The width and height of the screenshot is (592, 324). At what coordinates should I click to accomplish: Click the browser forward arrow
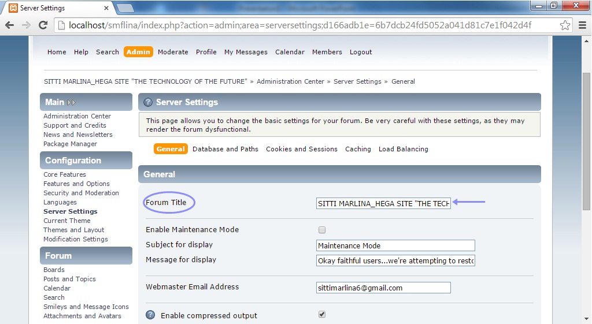point(26,25)
